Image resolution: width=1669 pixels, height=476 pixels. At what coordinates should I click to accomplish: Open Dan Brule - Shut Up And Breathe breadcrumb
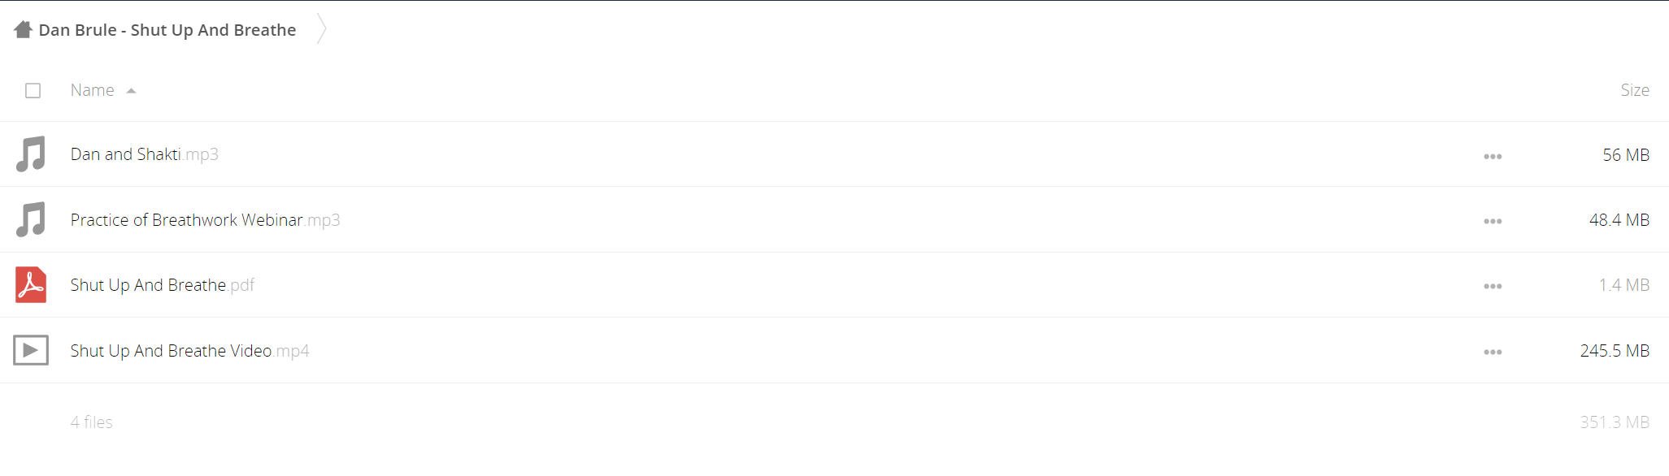167,30
